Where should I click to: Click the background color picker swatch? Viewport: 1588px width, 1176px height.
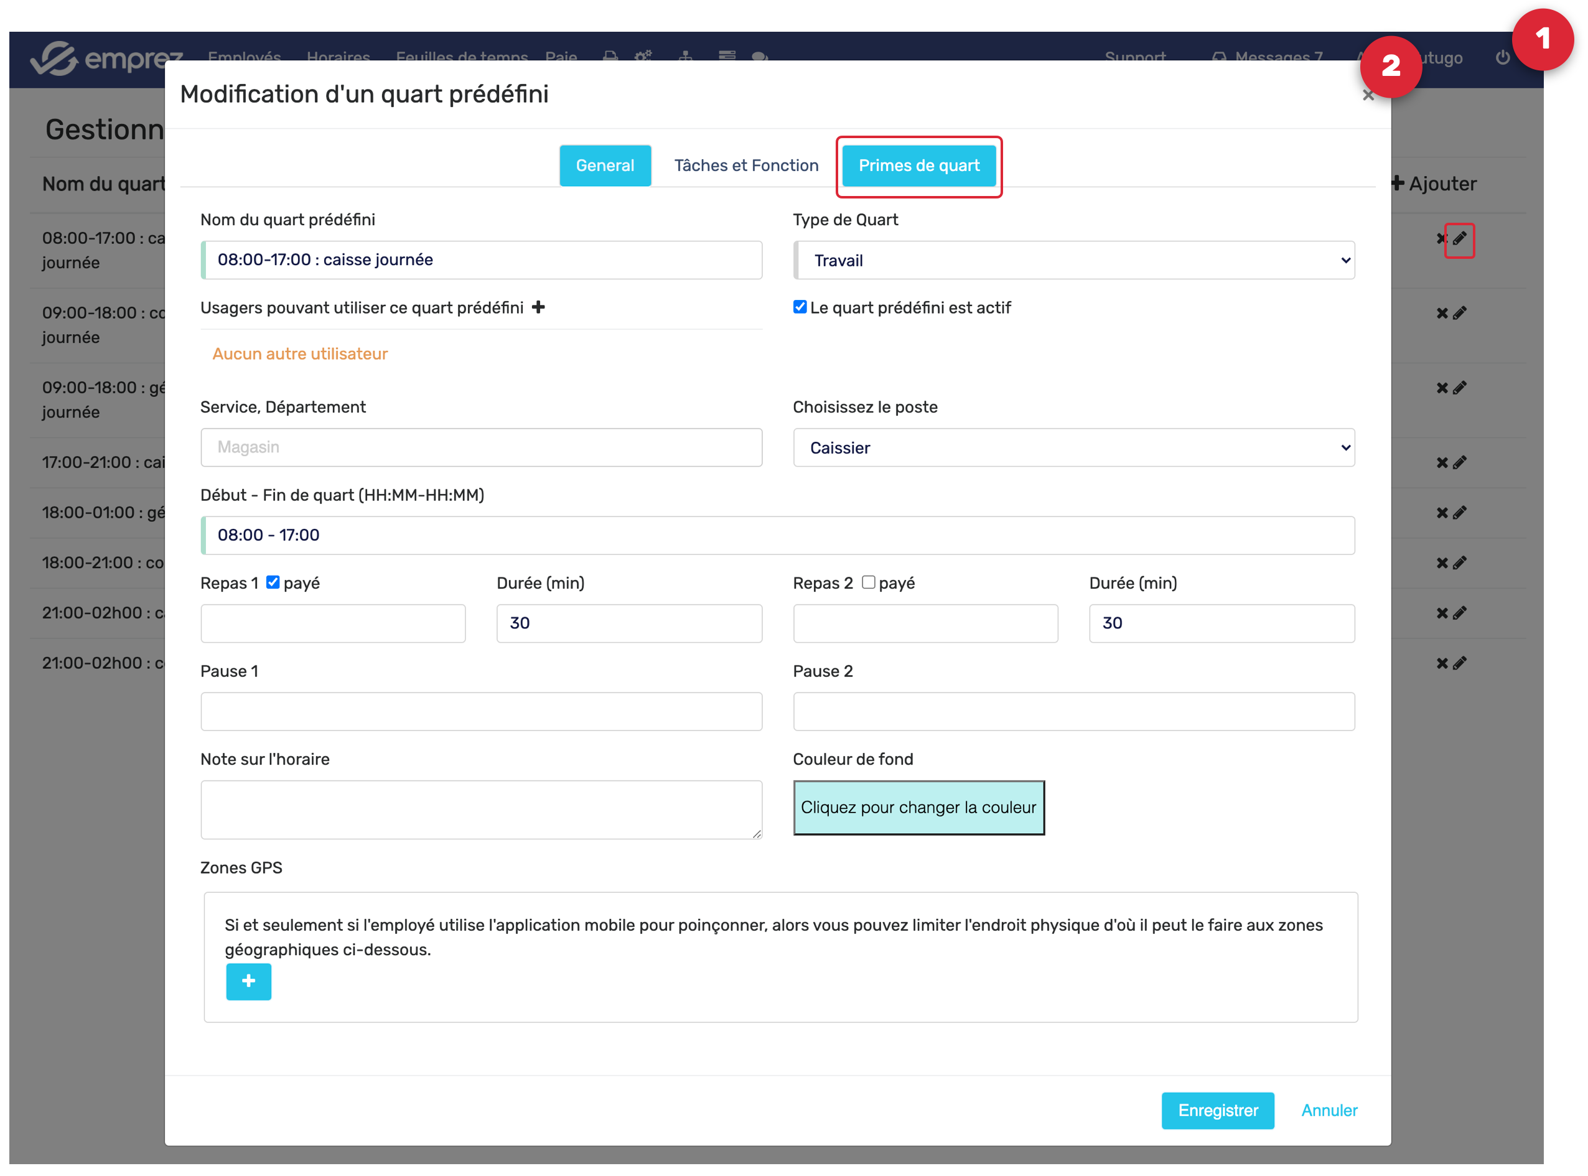point(918,808)
